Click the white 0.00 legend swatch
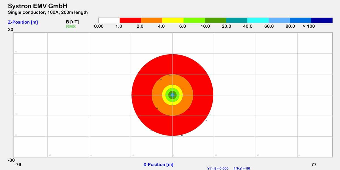 click(109, 20)
